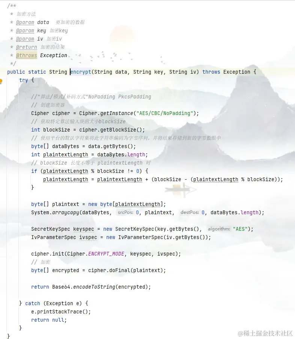This screenshot has height=339, width=295.
Task: Click the @param tag before iv
Action: 25,39
